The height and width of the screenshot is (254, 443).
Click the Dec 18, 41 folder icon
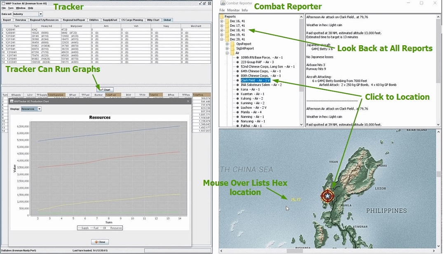pyautogui.click(x=227, y=30)
